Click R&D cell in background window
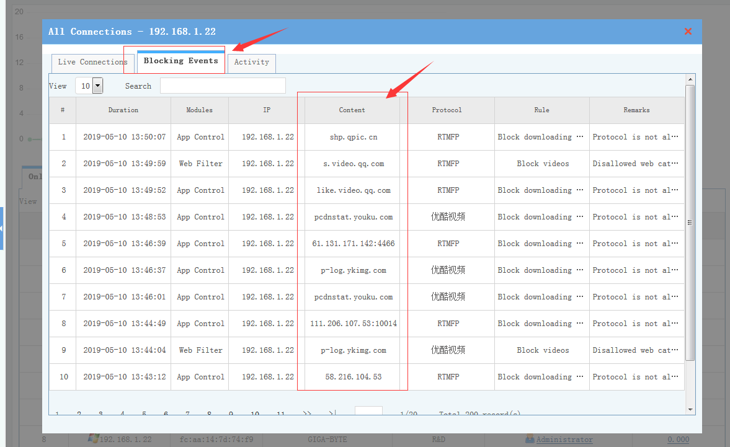Screen dimensions: 730x447 tap(438, 440)
